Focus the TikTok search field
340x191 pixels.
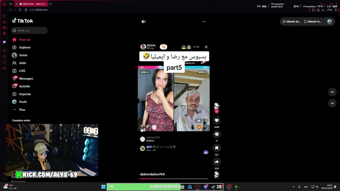(x=29, y=31)
